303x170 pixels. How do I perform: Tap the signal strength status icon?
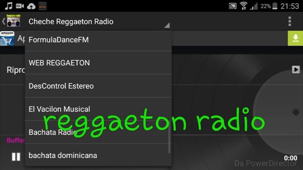pyautogui.click(x=254, y=6)
